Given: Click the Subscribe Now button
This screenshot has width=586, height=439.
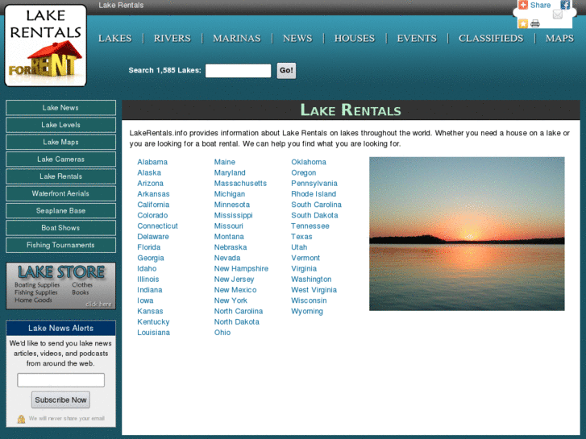Looking at the screenshot, I should click(x=60, y=400).
